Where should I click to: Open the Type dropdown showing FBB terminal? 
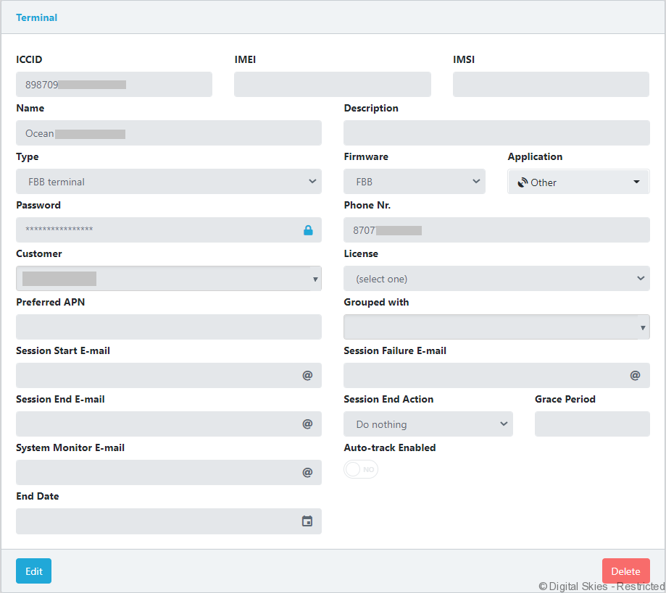168,182
